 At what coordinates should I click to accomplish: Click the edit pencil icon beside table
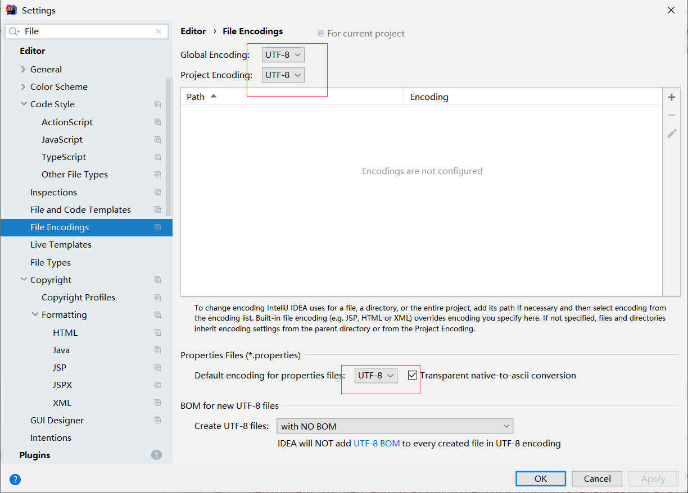pyautogui.click(x=671, y=133)
